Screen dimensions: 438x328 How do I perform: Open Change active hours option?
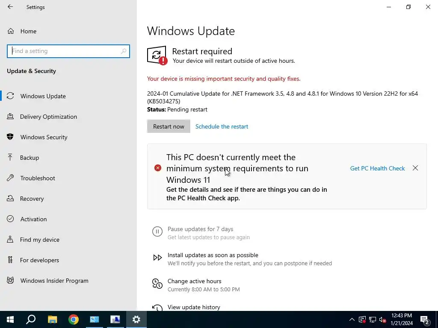195,281
